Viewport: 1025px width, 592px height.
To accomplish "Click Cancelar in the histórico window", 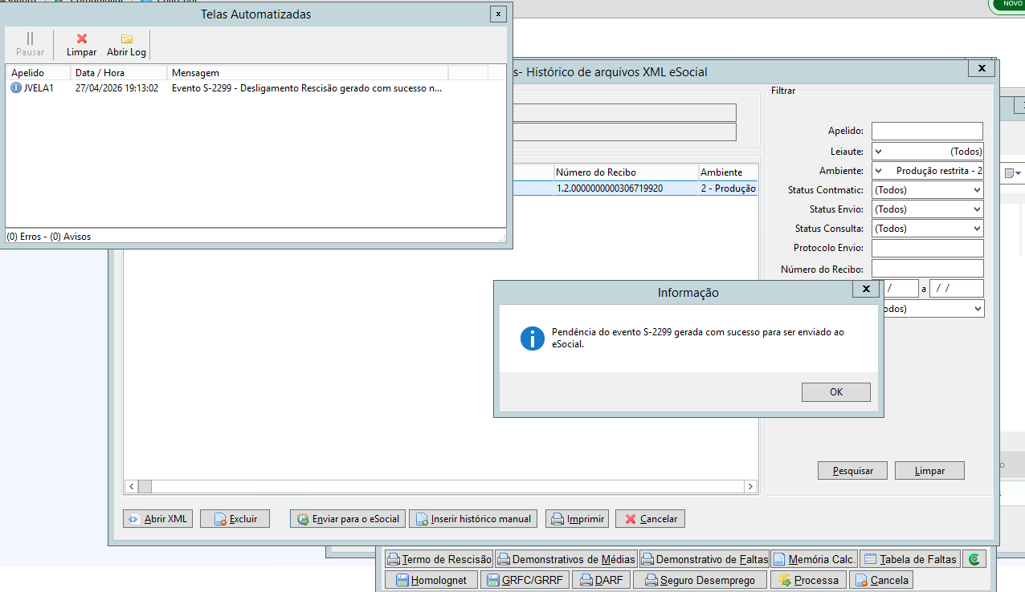I will [650, 519].
